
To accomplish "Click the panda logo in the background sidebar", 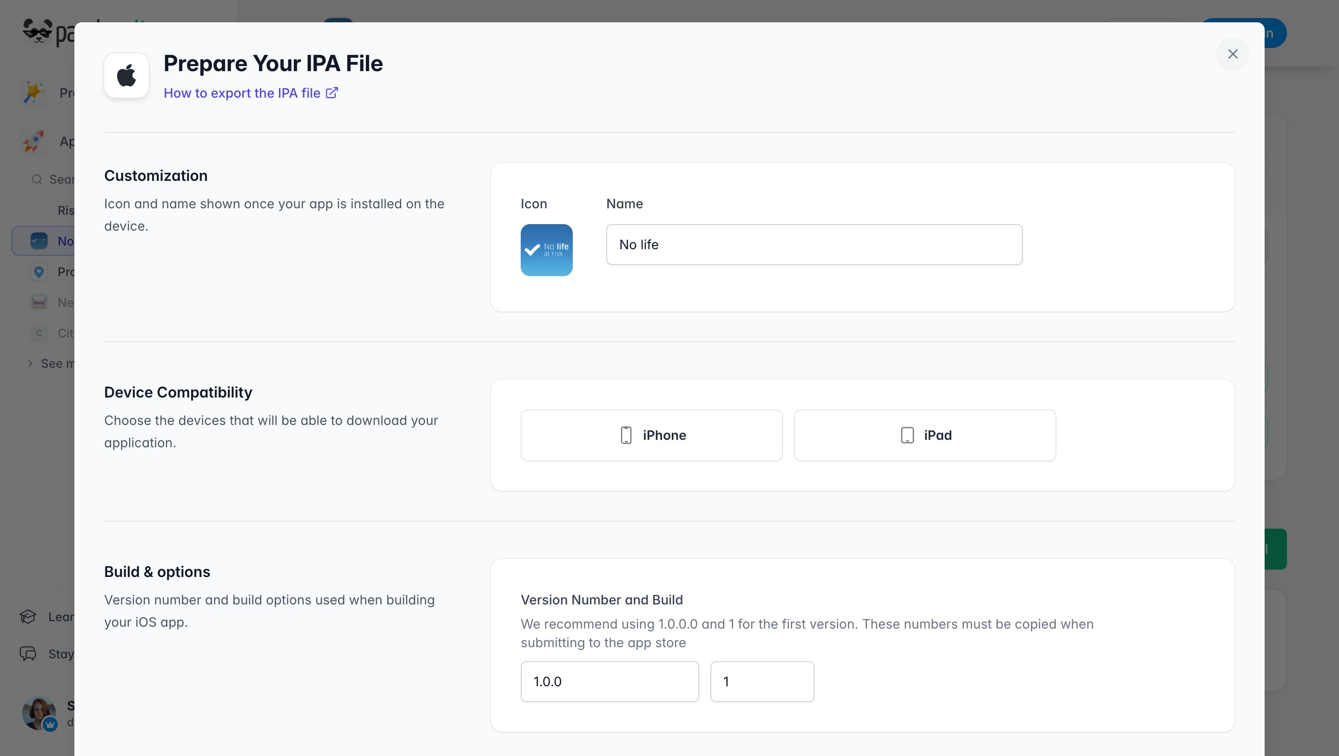I will coord(37,32).
